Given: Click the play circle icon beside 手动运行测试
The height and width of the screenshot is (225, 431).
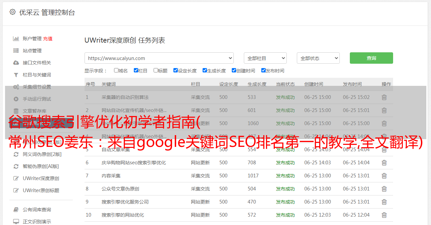Looking at the screenshot, I should (16, 99).
